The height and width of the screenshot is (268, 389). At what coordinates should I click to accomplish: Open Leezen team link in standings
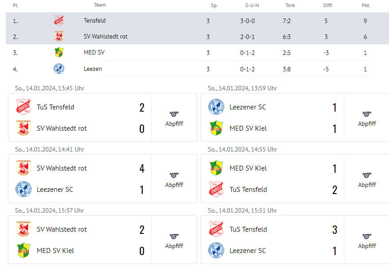click(93, 69)
